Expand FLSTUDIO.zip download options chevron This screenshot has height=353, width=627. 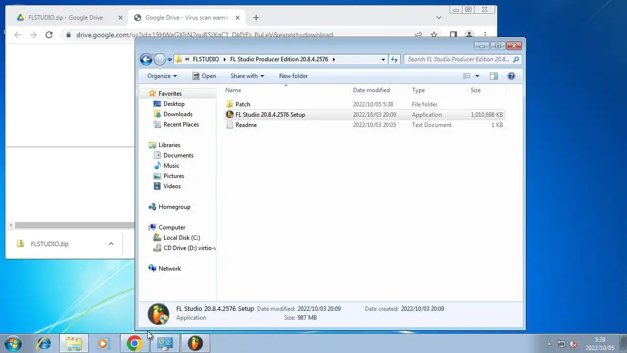[111, 244]
